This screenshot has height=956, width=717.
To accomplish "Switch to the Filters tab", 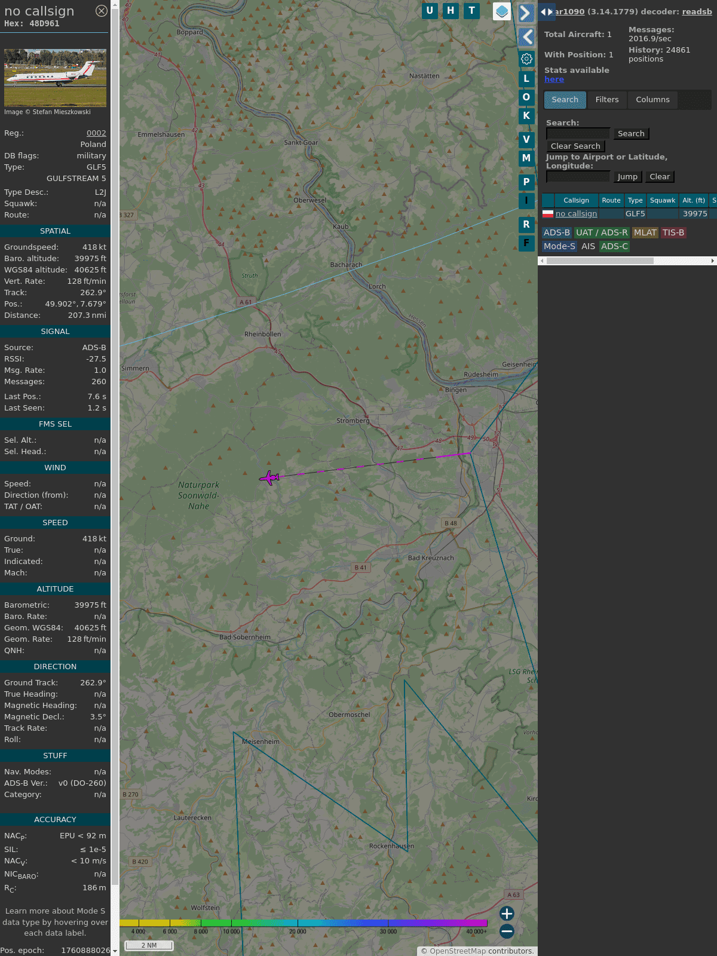I will [x=607, y=100].
